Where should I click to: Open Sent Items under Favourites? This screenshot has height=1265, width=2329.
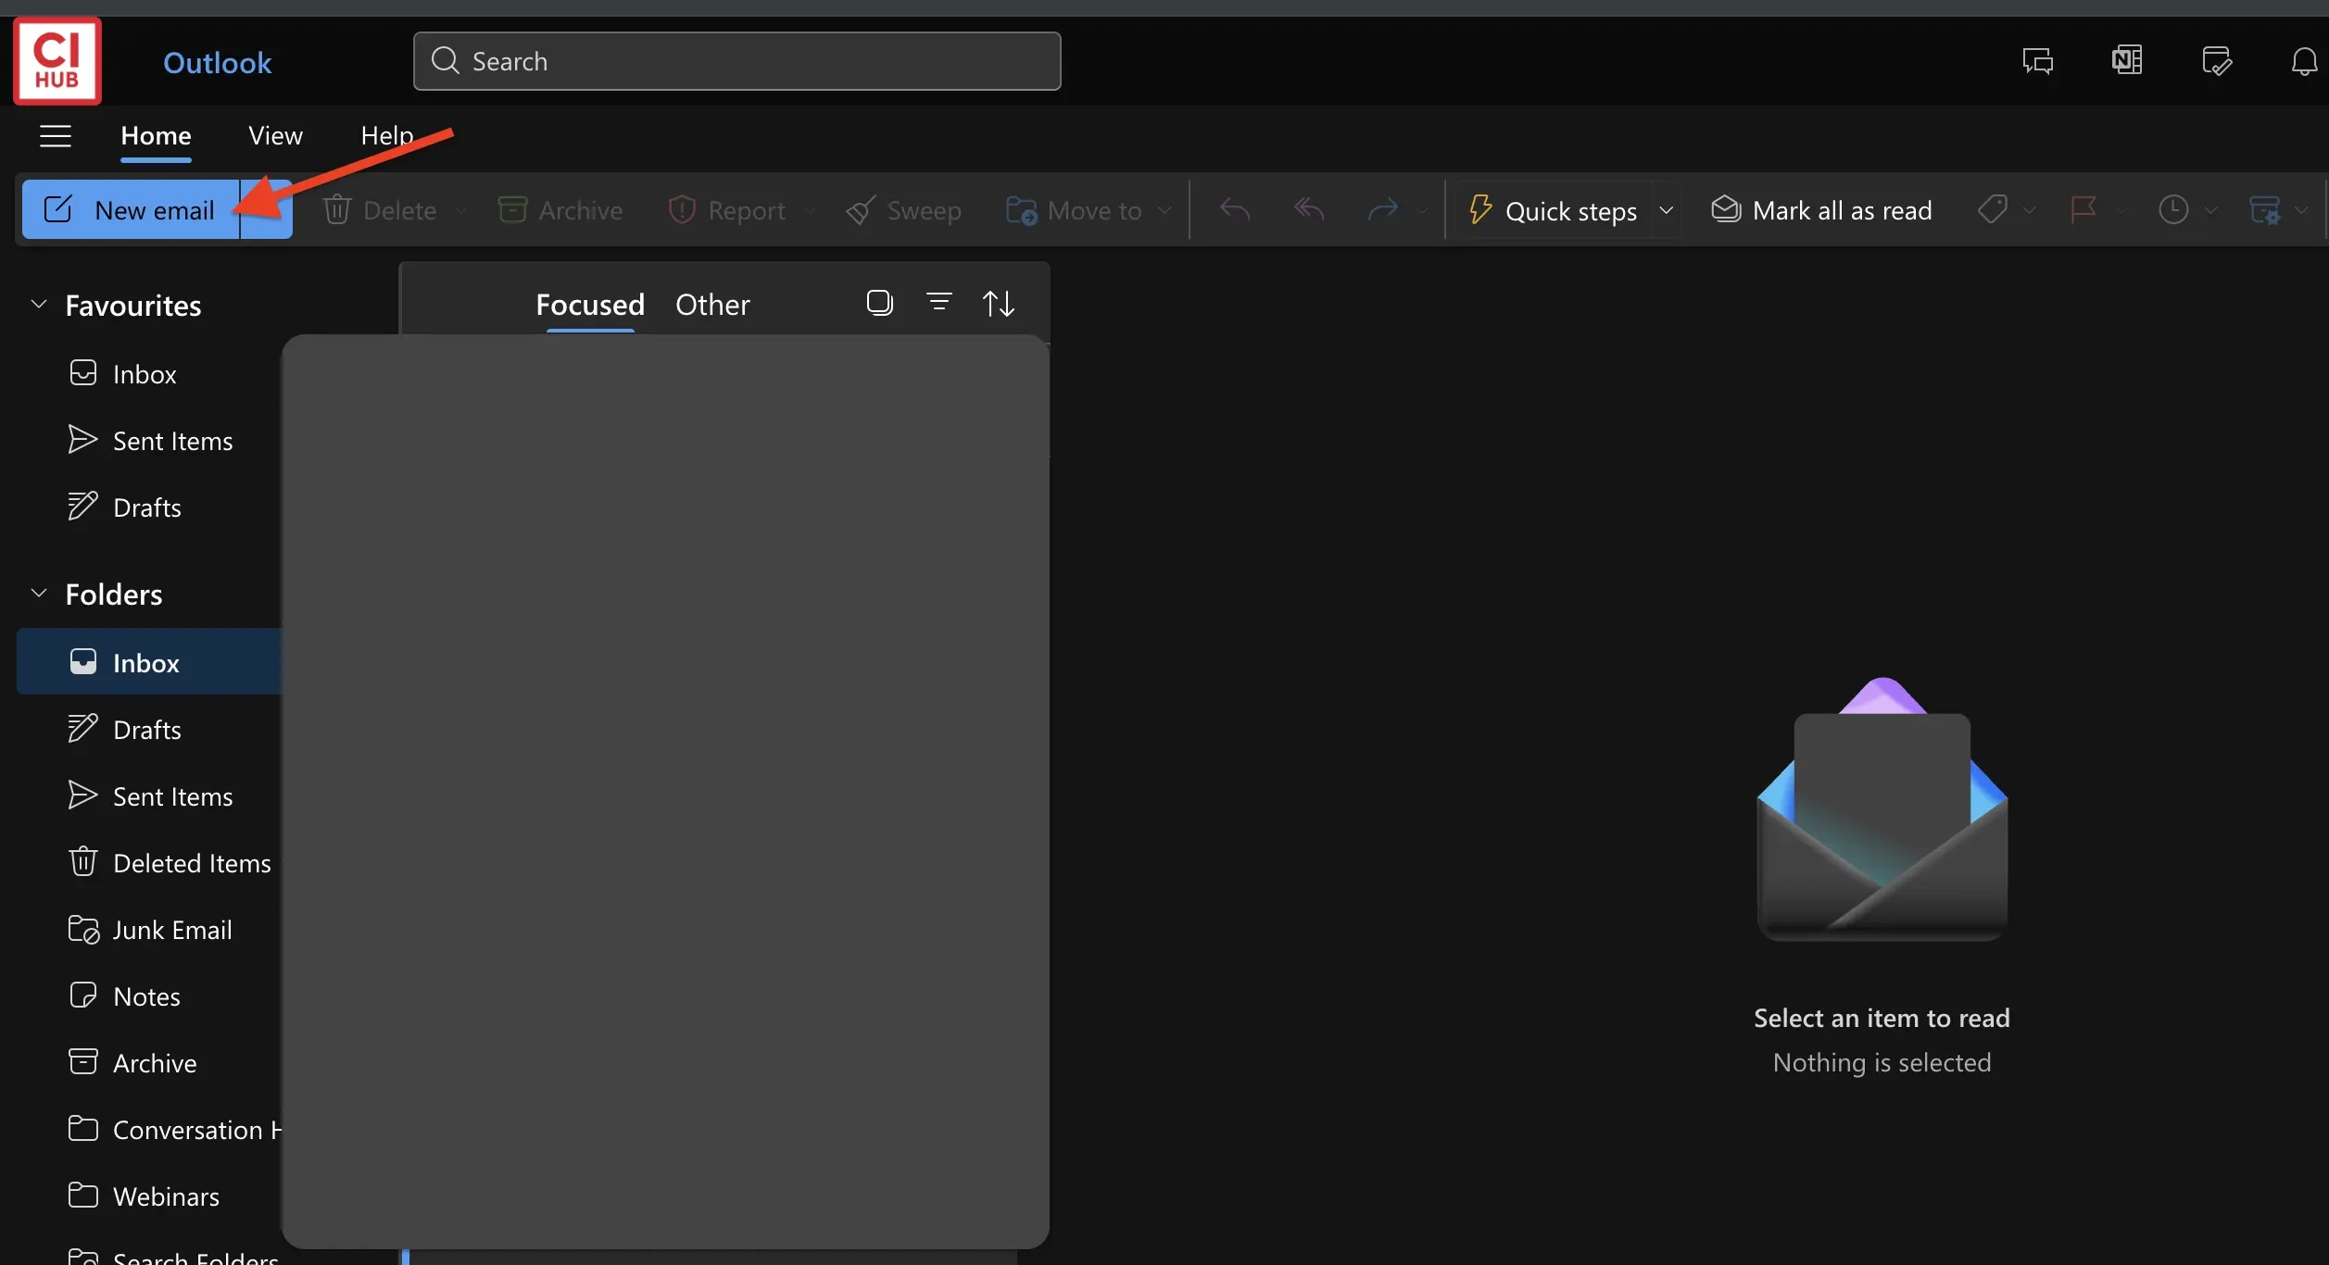(149, 441)
